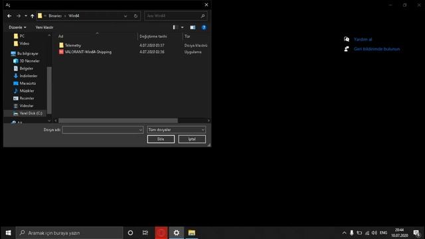
Task: Go forward using the forward arrow
Action: pyautogui.click(x=19, y=16)
